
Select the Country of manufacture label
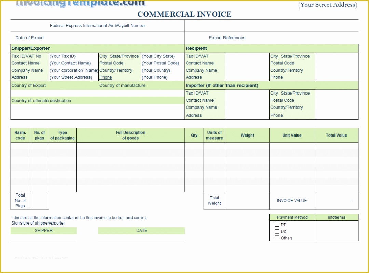(122, 85)
